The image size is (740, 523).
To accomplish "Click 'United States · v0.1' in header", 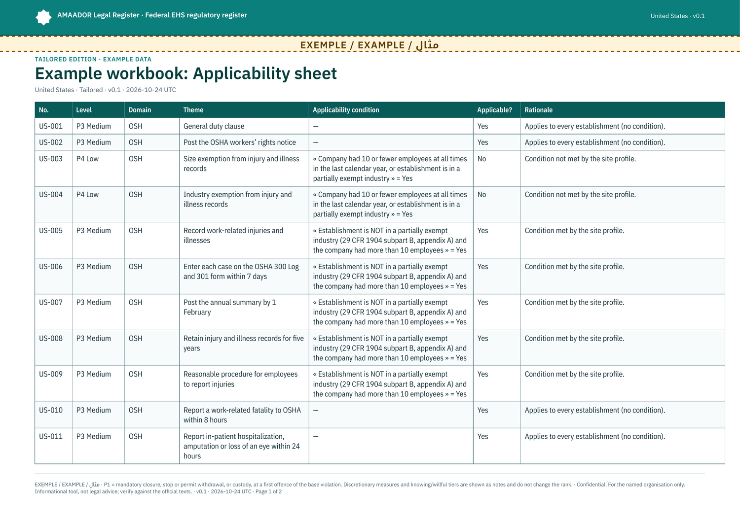I will coord(677,16).
